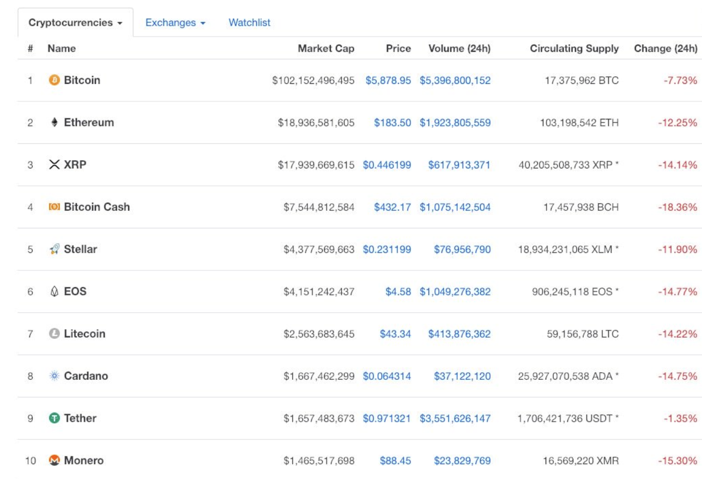
Task: Select Tether 24h change -1.35%
Action: tap(680, 419)
